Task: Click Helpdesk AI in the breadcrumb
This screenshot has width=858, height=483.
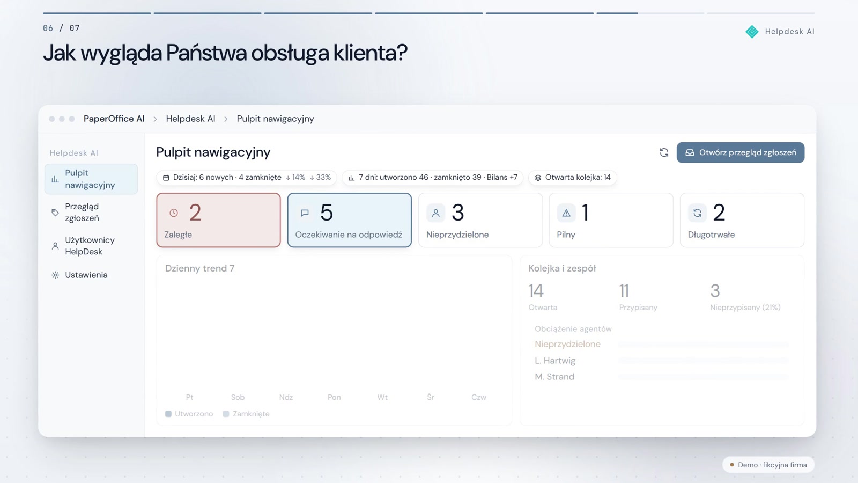Action: coord(190,119)
